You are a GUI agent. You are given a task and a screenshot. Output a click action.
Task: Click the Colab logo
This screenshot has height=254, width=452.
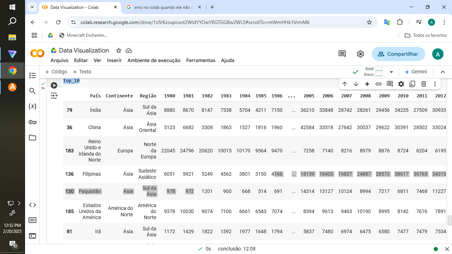37,54
